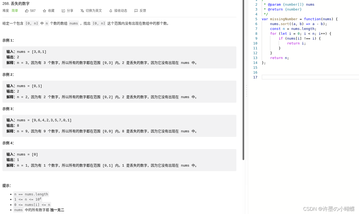359x214 pixels.
Task: Click the speech-bubble icon beside 反馈
Action: pyautogui.click(x=136, y=11)
